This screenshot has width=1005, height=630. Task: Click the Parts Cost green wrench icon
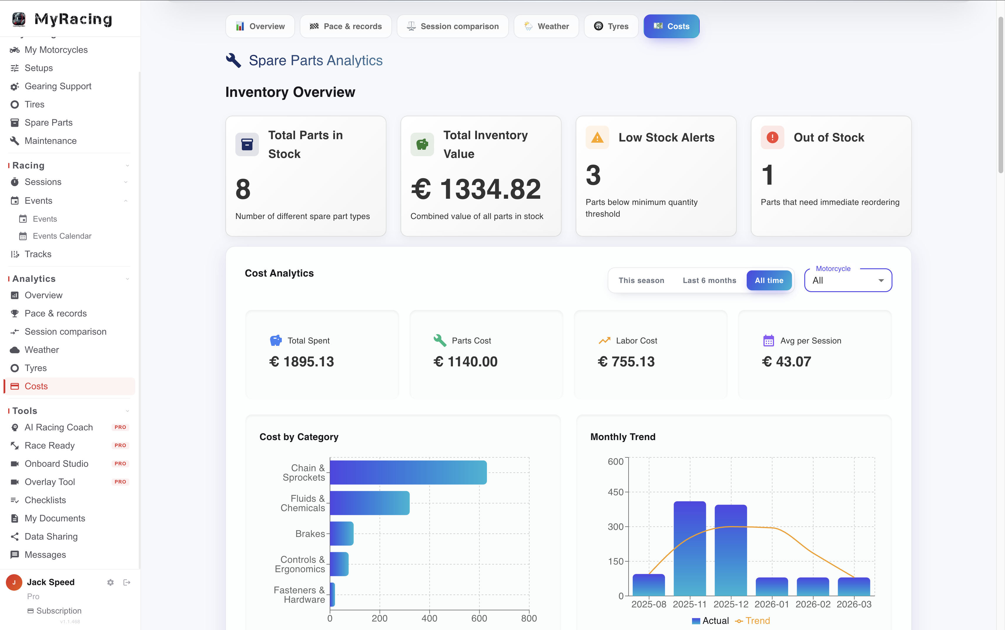(440, 341)
